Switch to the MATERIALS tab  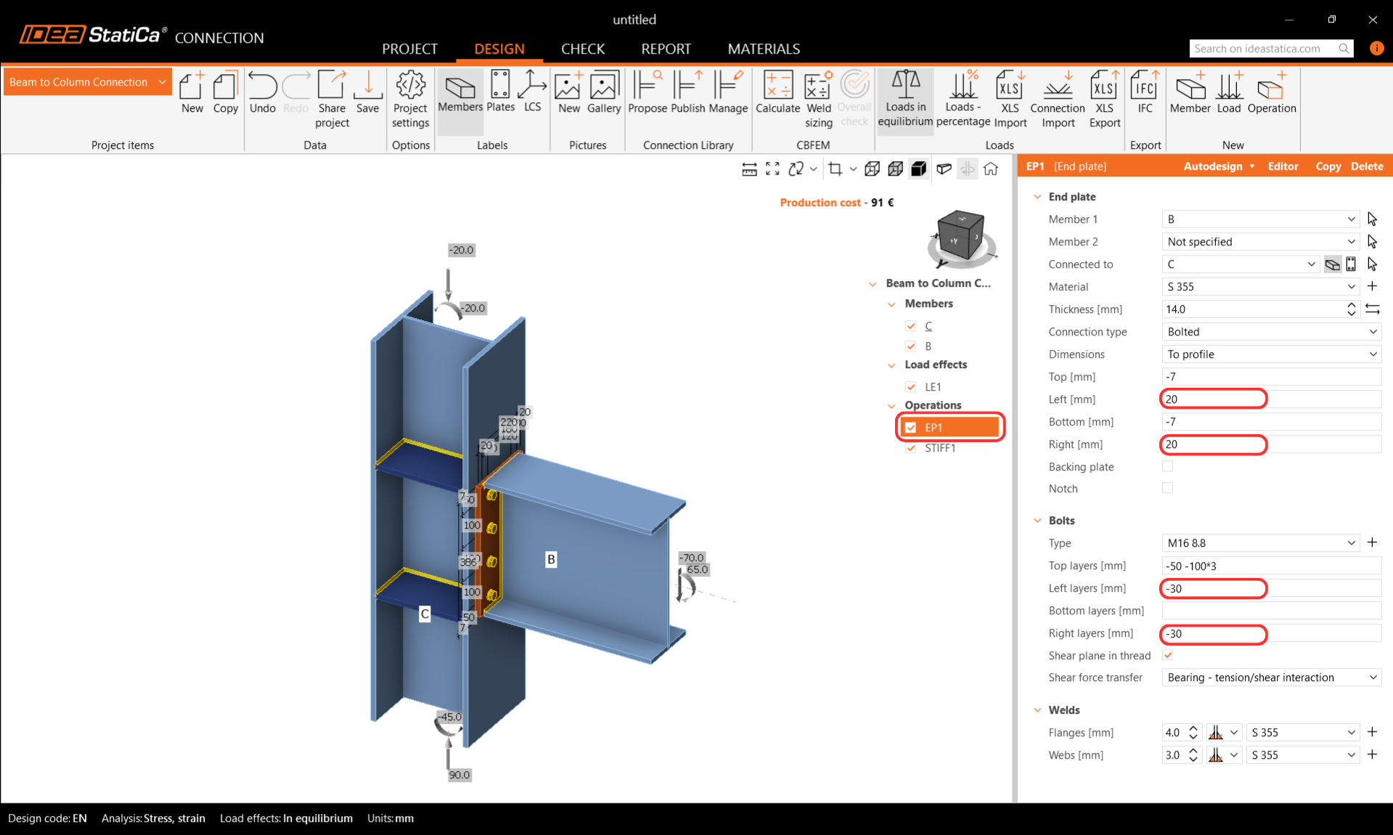[x=764, y=49]
